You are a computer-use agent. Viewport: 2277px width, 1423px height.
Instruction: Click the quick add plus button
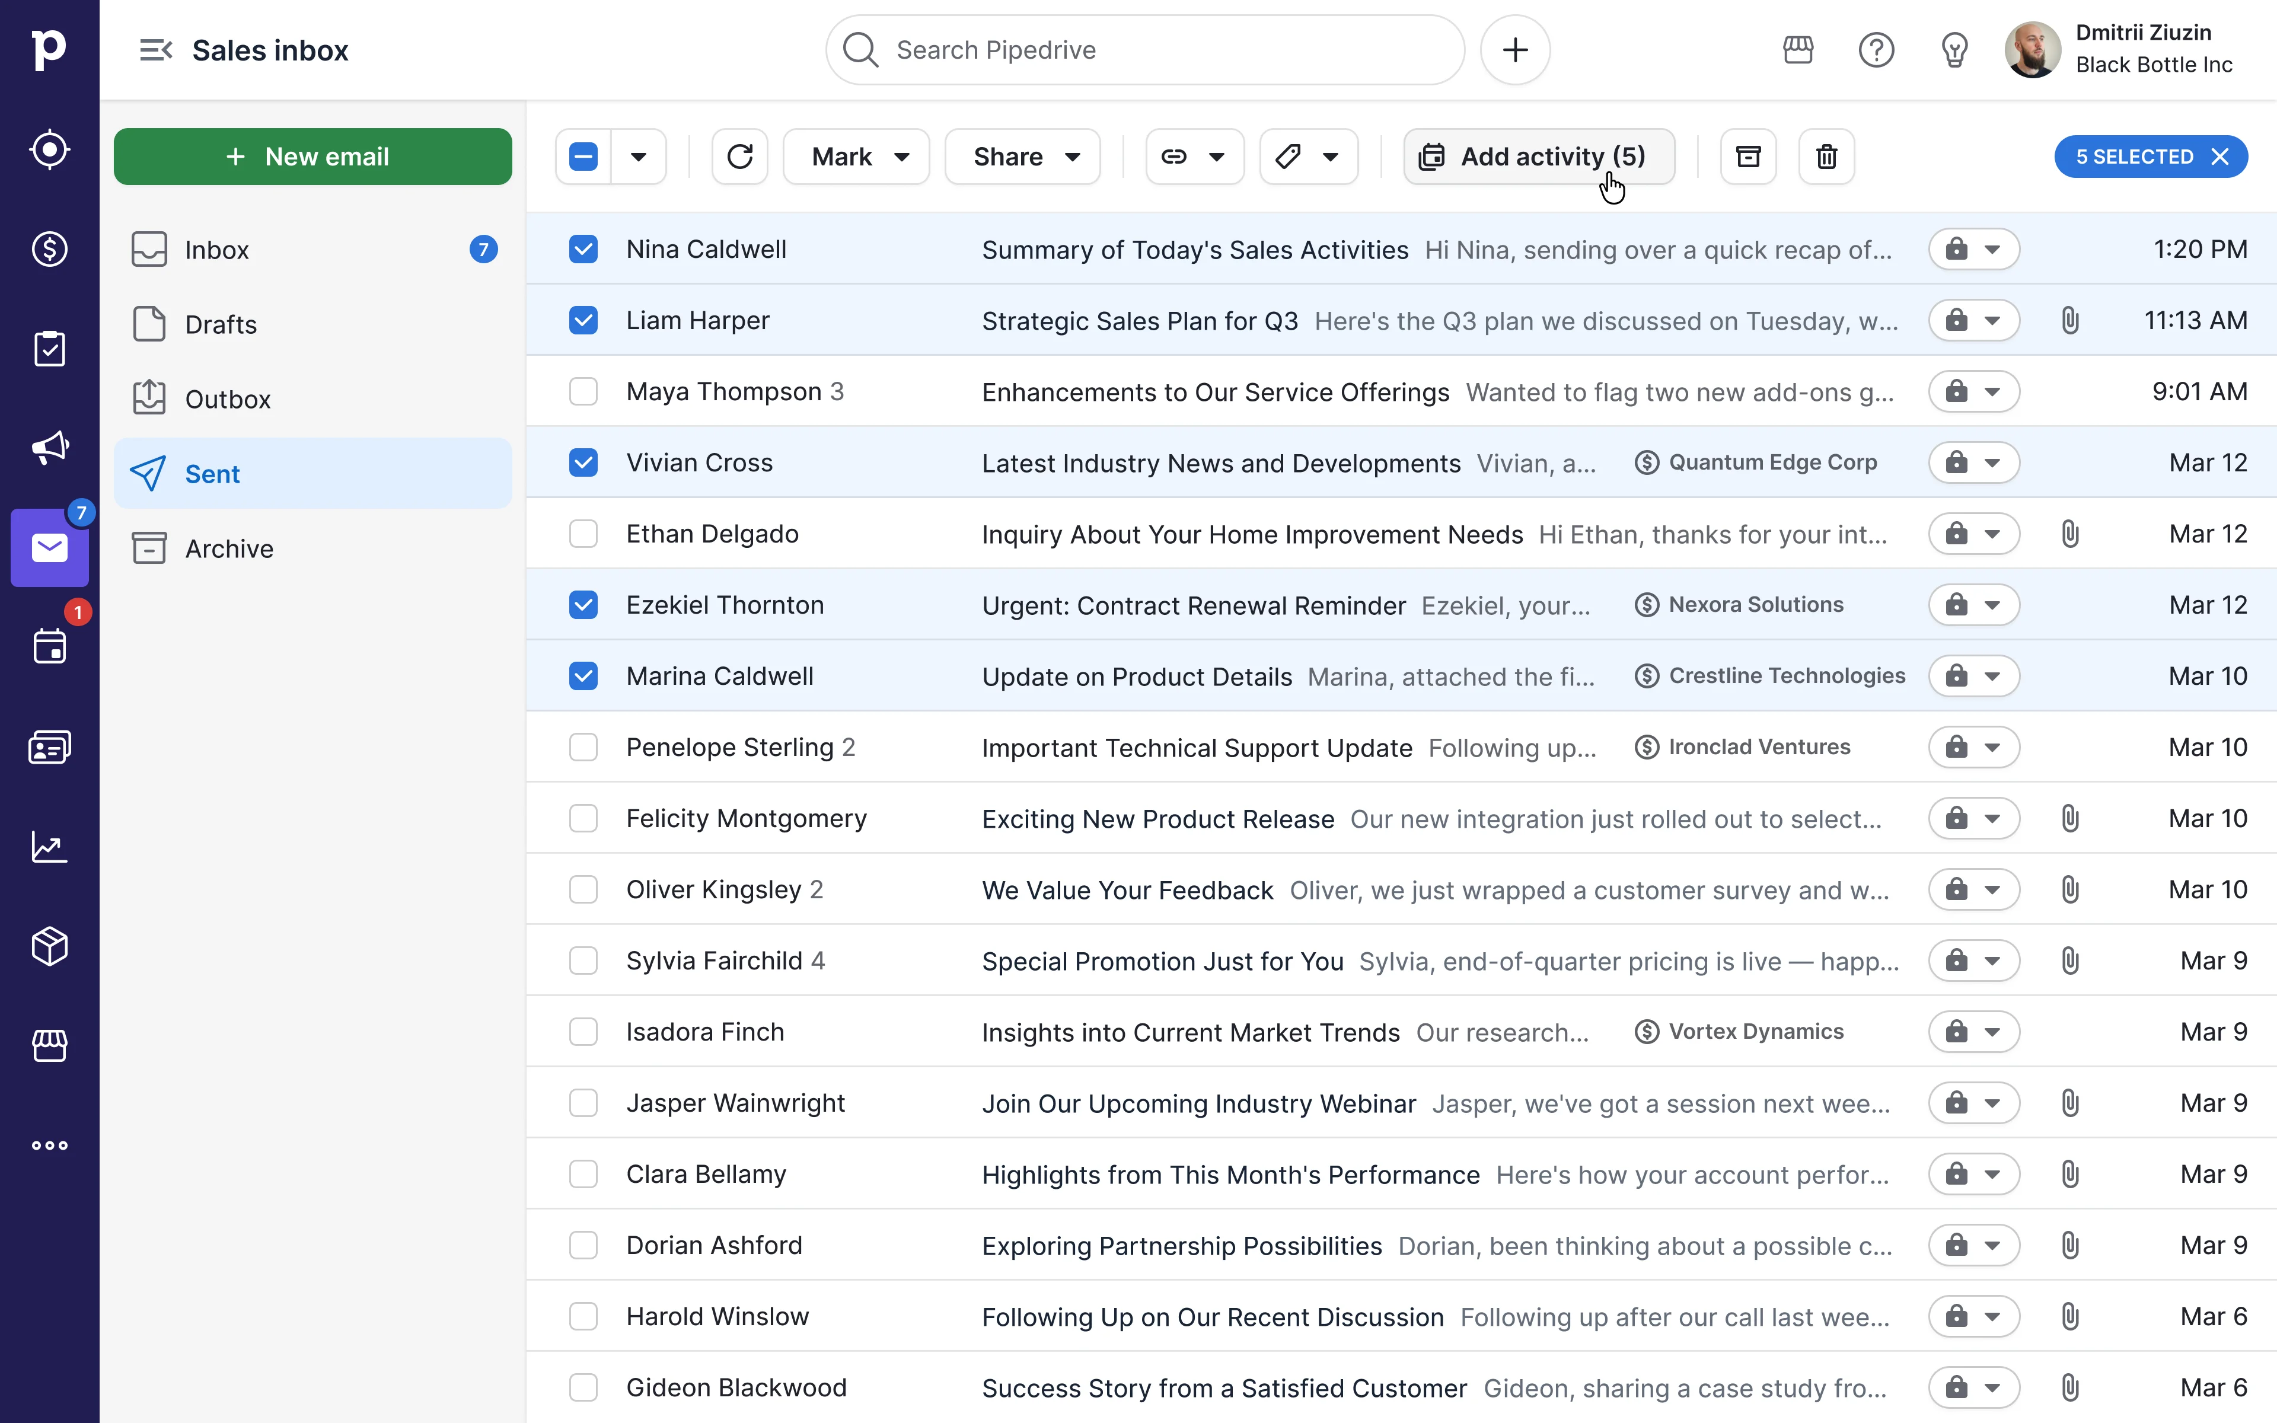(1515, 50)
